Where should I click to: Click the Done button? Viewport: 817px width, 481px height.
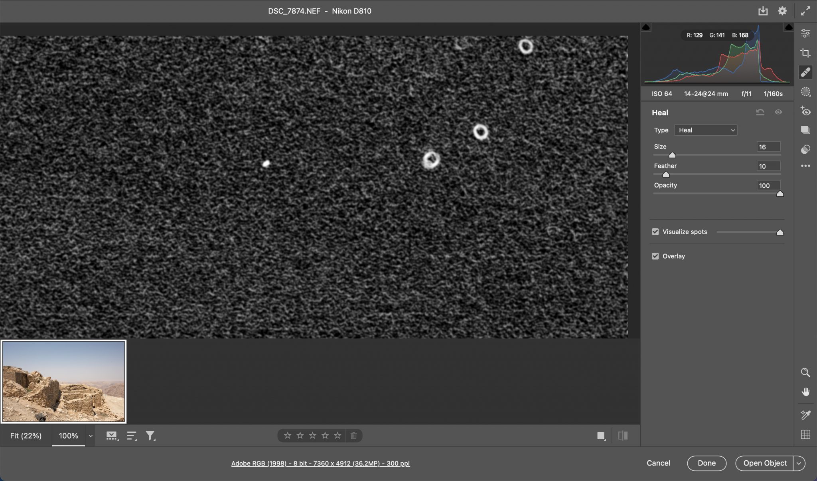(x=706, y=463)
